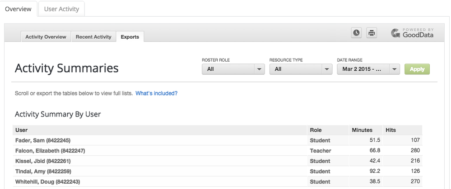Open the What's included? link
Viewport: 451px width, 189px height.
click(156, 93)
